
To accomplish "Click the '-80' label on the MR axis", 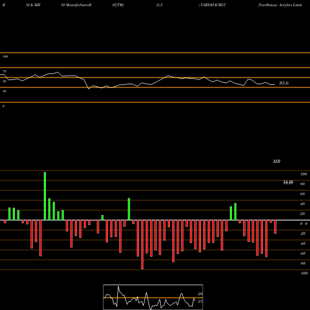I will pyautogui.click(x=303, y=263).
